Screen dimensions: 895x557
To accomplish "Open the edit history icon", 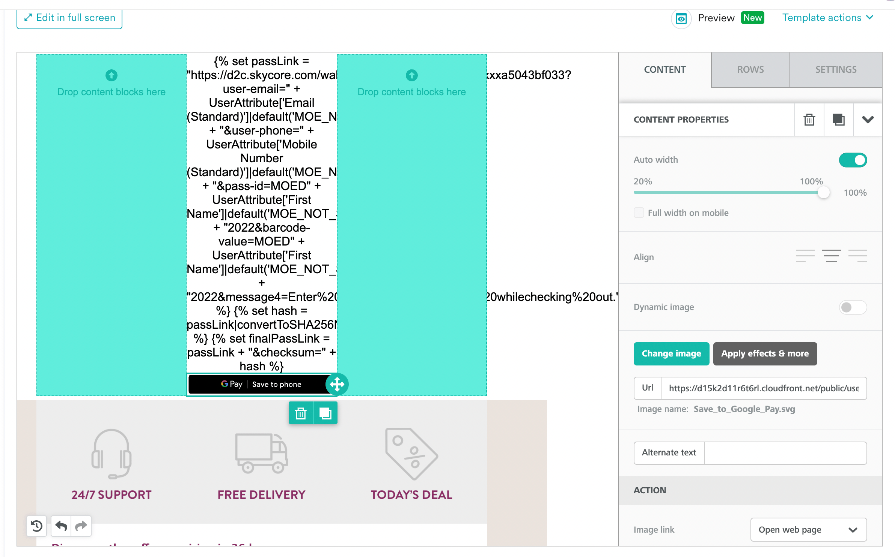I will pos(37,526).
